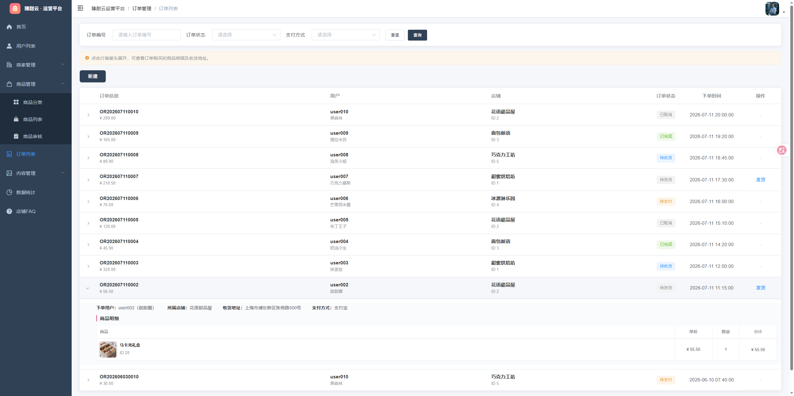Expand row OR202607110009

point(88,137)
